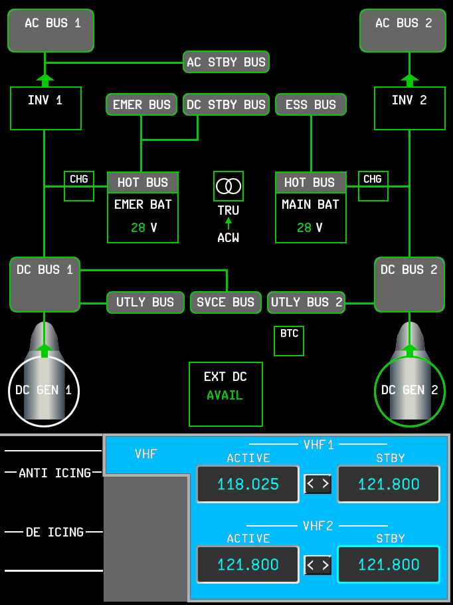Select the DC GEN 2 generator symbol
This screenshot has width=453, height=605.
[x=410, y=391]
